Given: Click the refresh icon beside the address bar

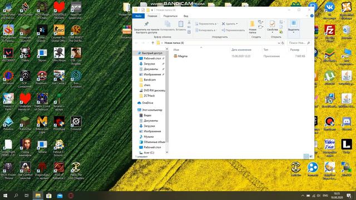Looking at the screenshot, I should click(283, 43).
